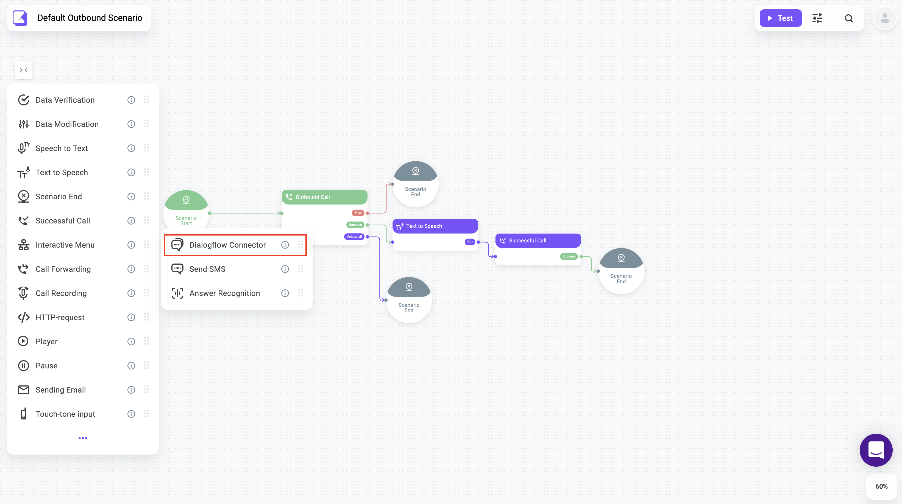Show info for Speech to Text

tap(131, 149)
